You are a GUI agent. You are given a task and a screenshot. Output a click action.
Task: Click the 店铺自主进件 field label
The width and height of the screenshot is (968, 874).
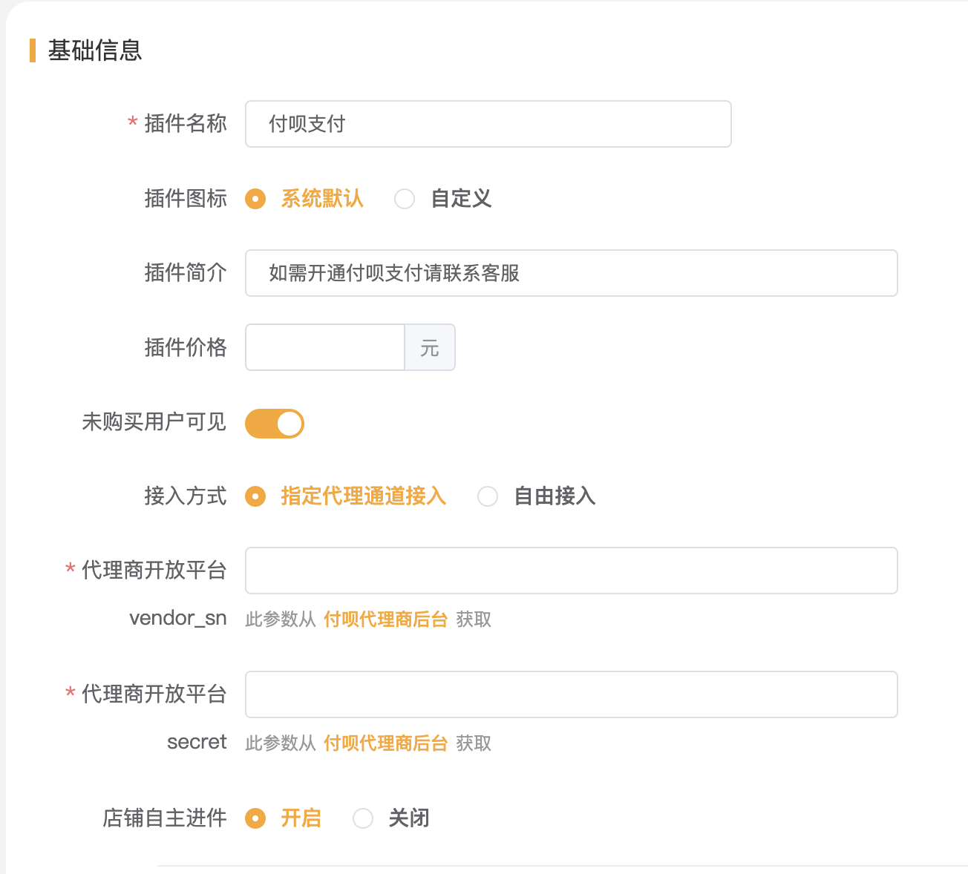pos(165,818)
